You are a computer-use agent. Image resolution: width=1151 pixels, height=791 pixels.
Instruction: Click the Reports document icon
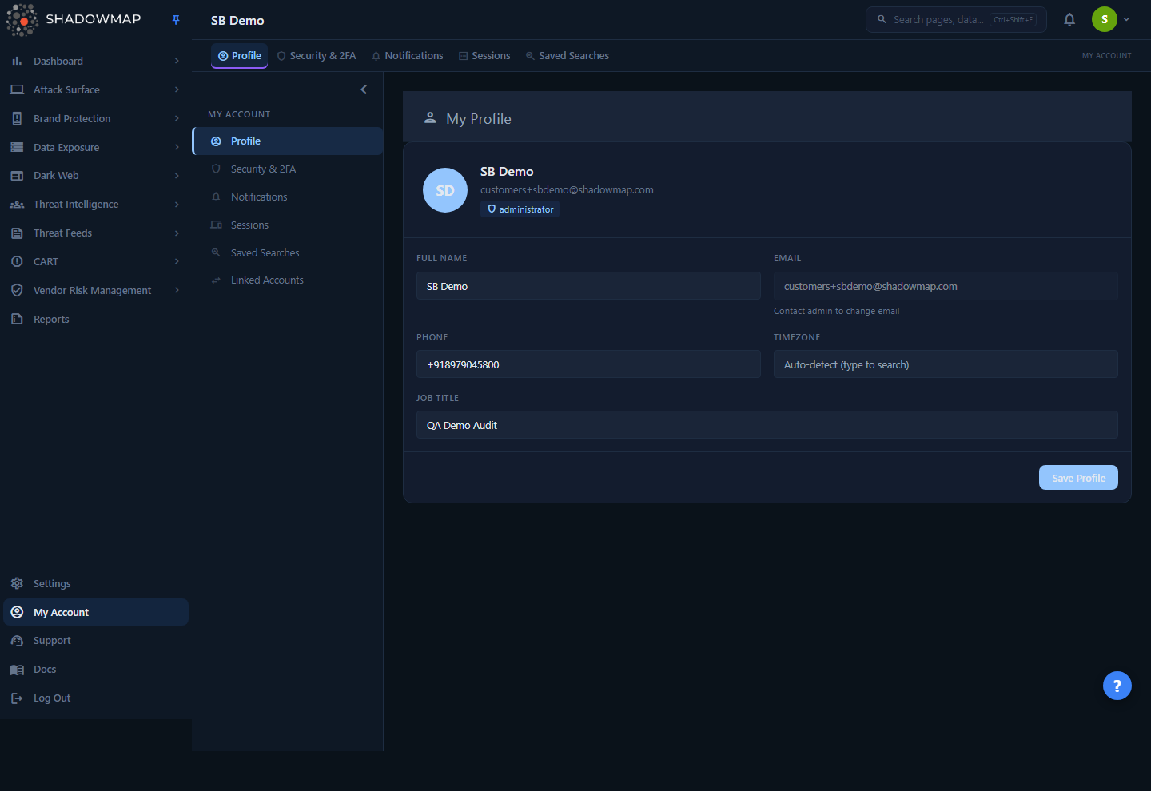click(x=17, y=319)
